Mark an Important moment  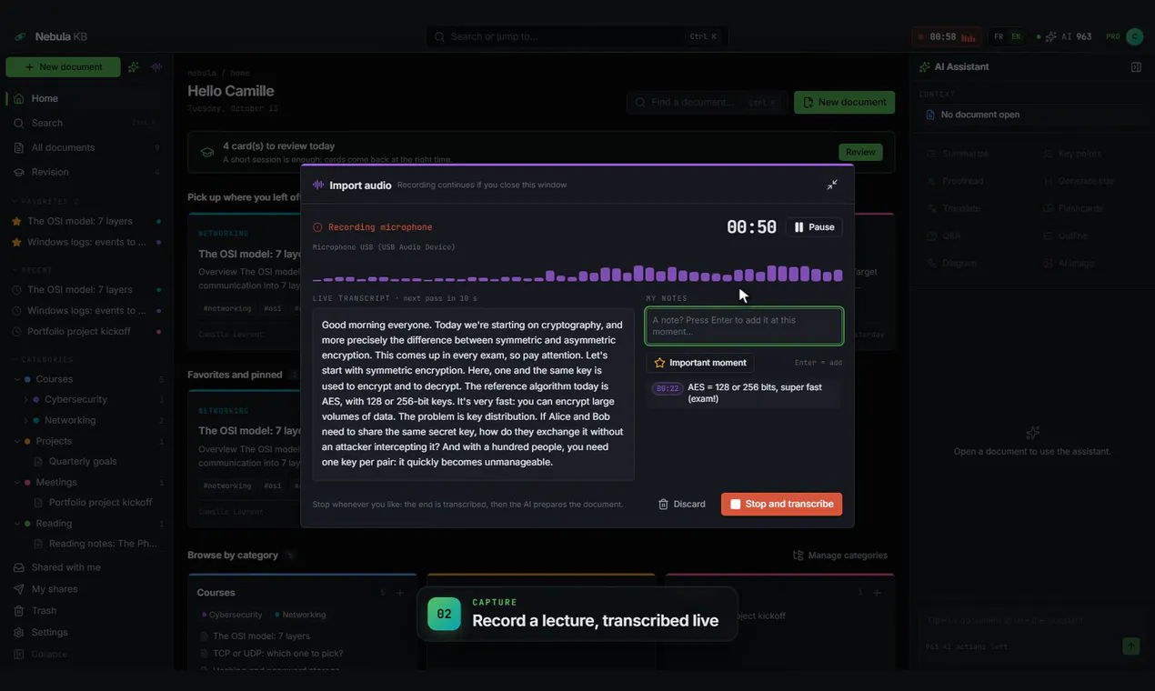(700, 363)
